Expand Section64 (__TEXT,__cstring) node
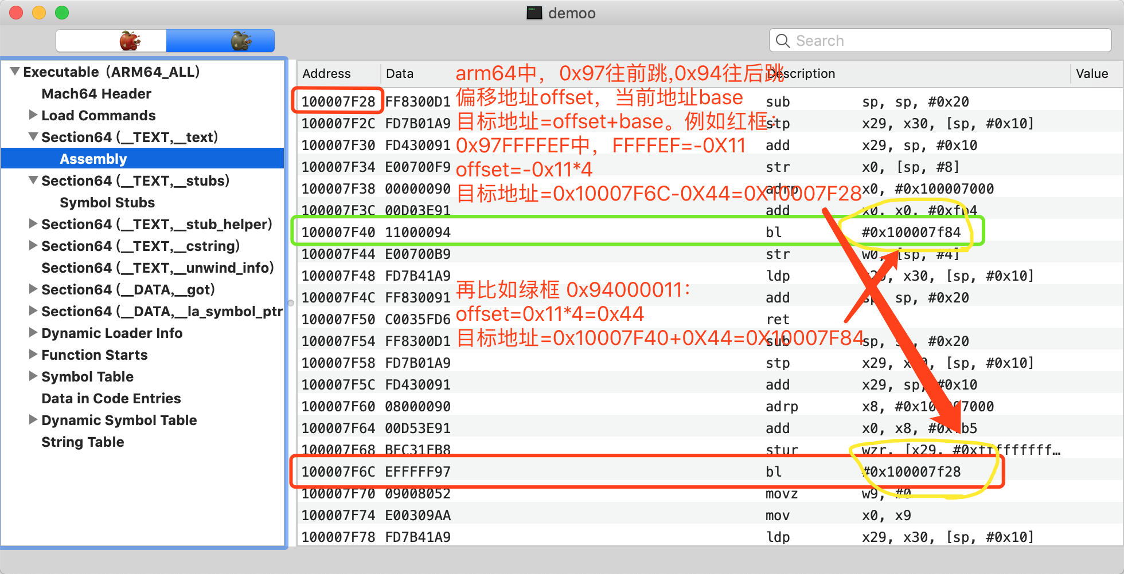The image size is (1124, 574). [x=33, y=245]
